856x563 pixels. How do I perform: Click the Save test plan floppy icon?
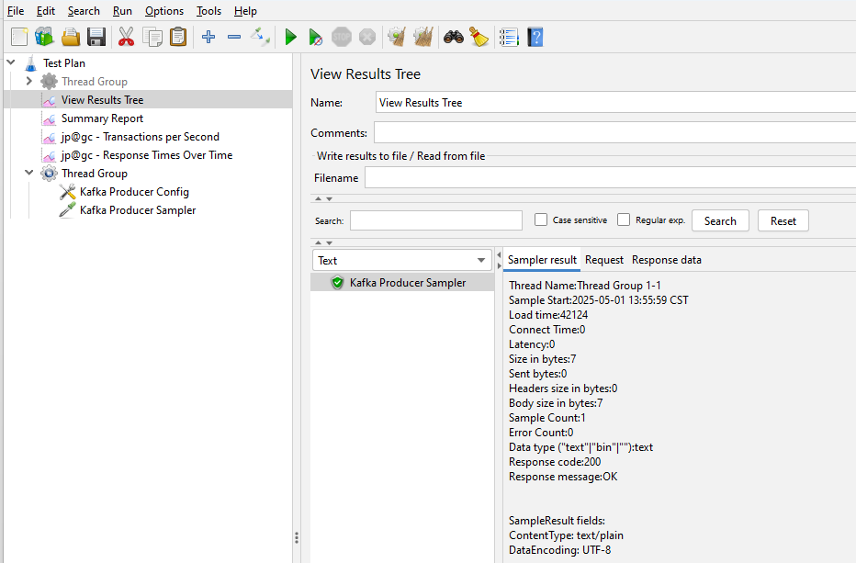tap(96, 37)
